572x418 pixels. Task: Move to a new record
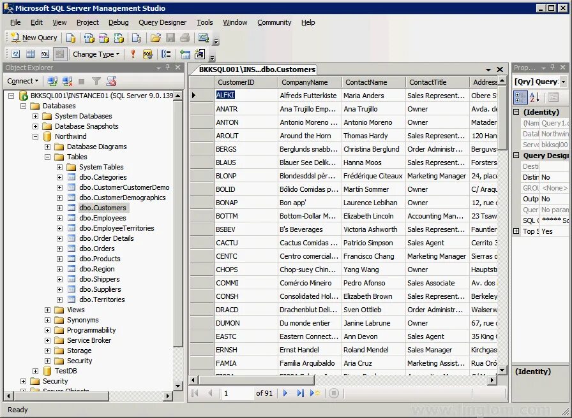pyautogui.click(x=315, y=393)
